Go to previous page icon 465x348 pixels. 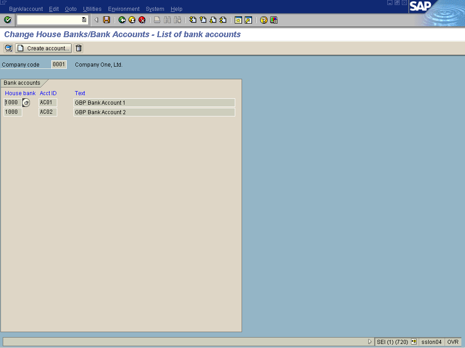[x=203, y=20]
